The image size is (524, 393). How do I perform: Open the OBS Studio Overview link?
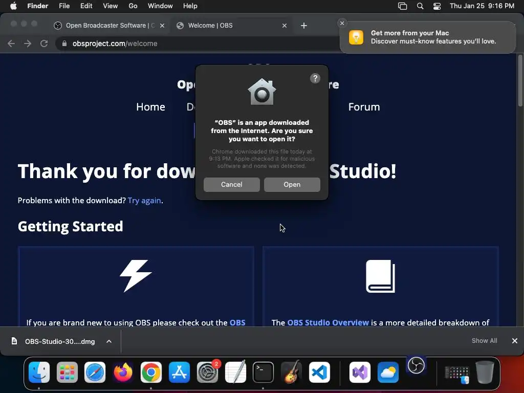coord(328,322)
